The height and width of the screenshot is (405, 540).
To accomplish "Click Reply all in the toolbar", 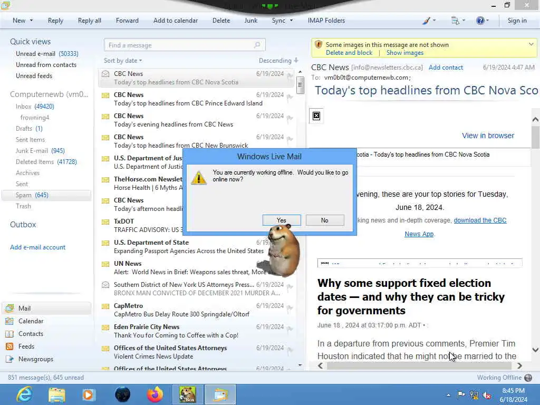I will coord(90,21).
